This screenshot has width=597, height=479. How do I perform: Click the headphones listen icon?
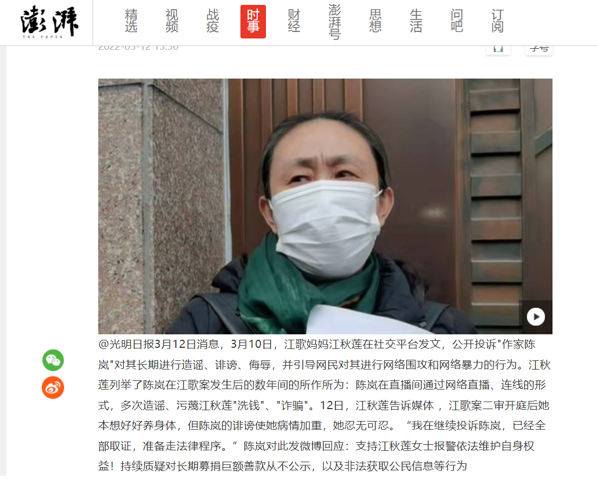498,50
